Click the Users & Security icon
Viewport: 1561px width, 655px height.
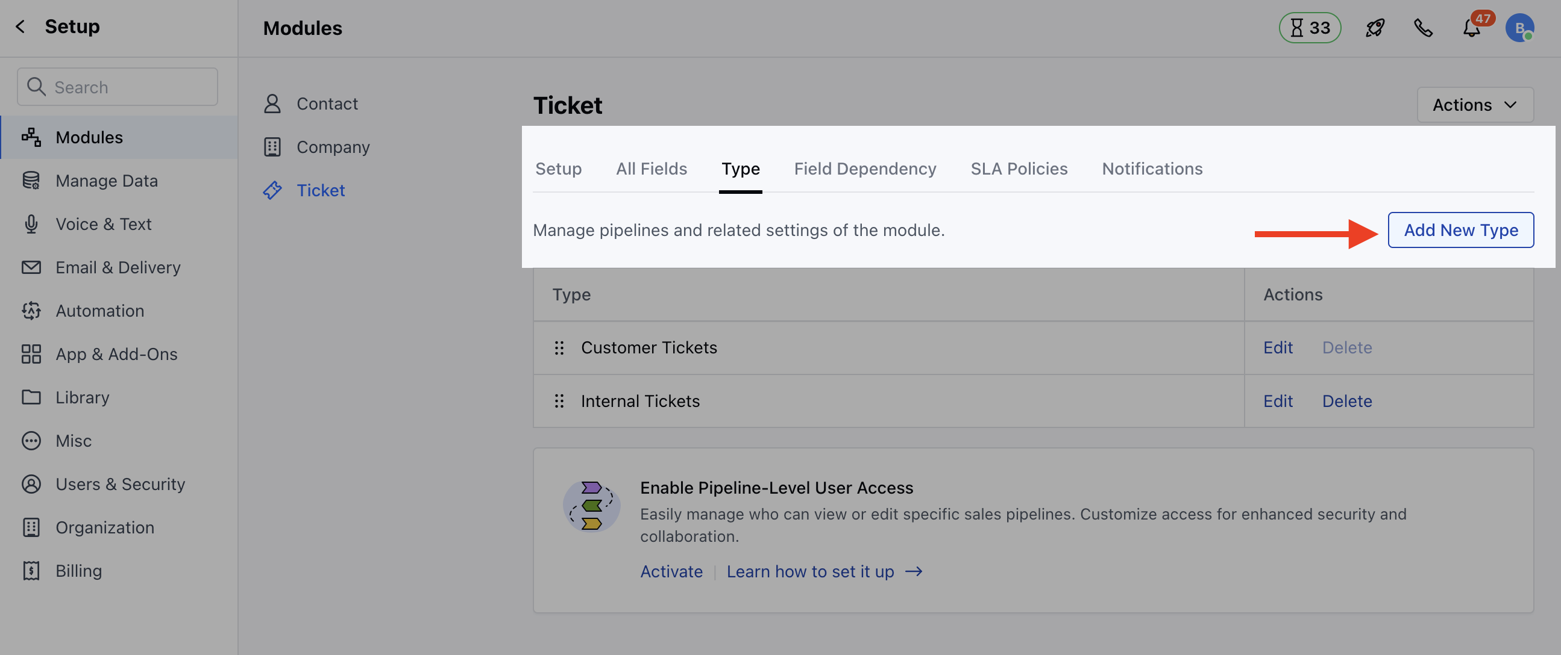31,483
